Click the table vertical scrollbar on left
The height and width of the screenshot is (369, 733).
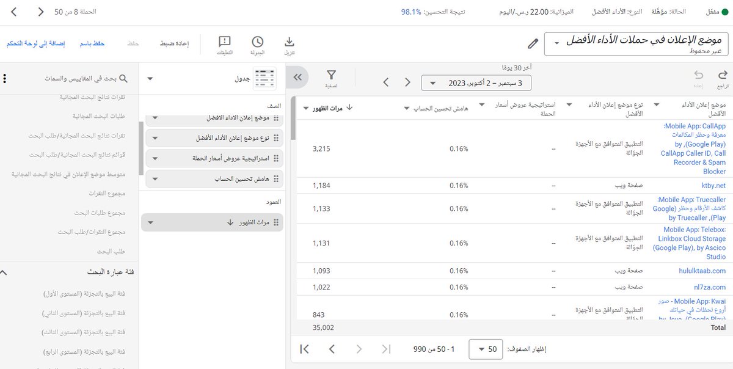coord(293,119)
